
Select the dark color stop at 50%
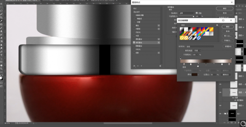point(206,64)
